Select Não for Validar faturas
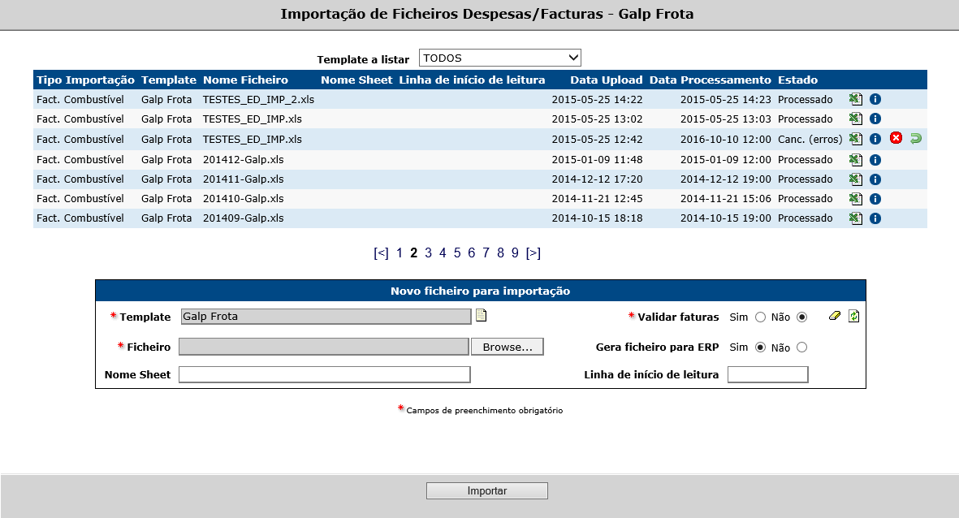The width and height of the screenshot is (959, 518). click(x=801, y=317)
